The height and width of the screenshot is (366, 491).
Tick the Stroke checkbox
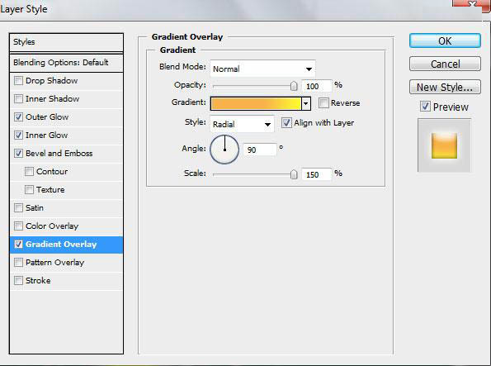pos(18,281)
